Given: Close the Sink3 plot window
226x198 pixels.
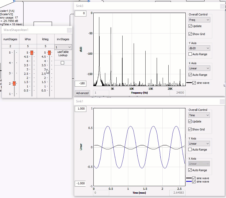Looking at the screenshot, I should click(x=222, y=6).
